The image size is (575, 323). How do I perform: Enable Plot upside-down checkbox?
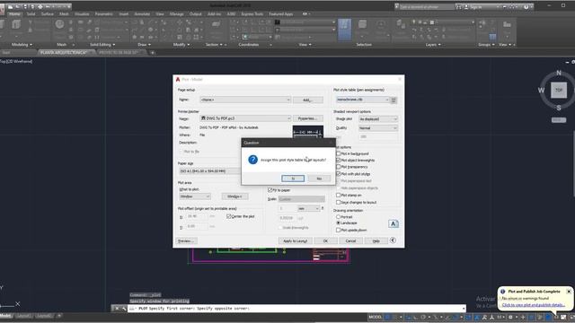point(339,230)
